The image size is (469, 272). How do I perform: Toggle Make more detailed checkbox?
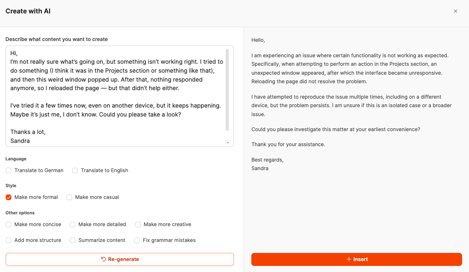pos(73,225)
